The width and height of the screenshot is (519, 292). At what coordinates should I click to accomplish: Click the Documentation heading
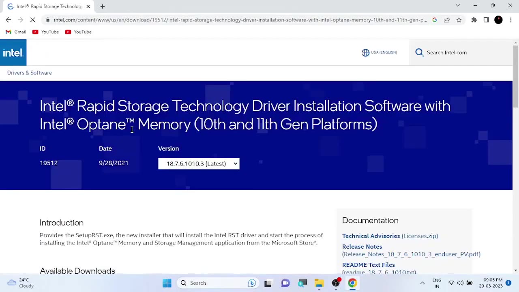370,221
